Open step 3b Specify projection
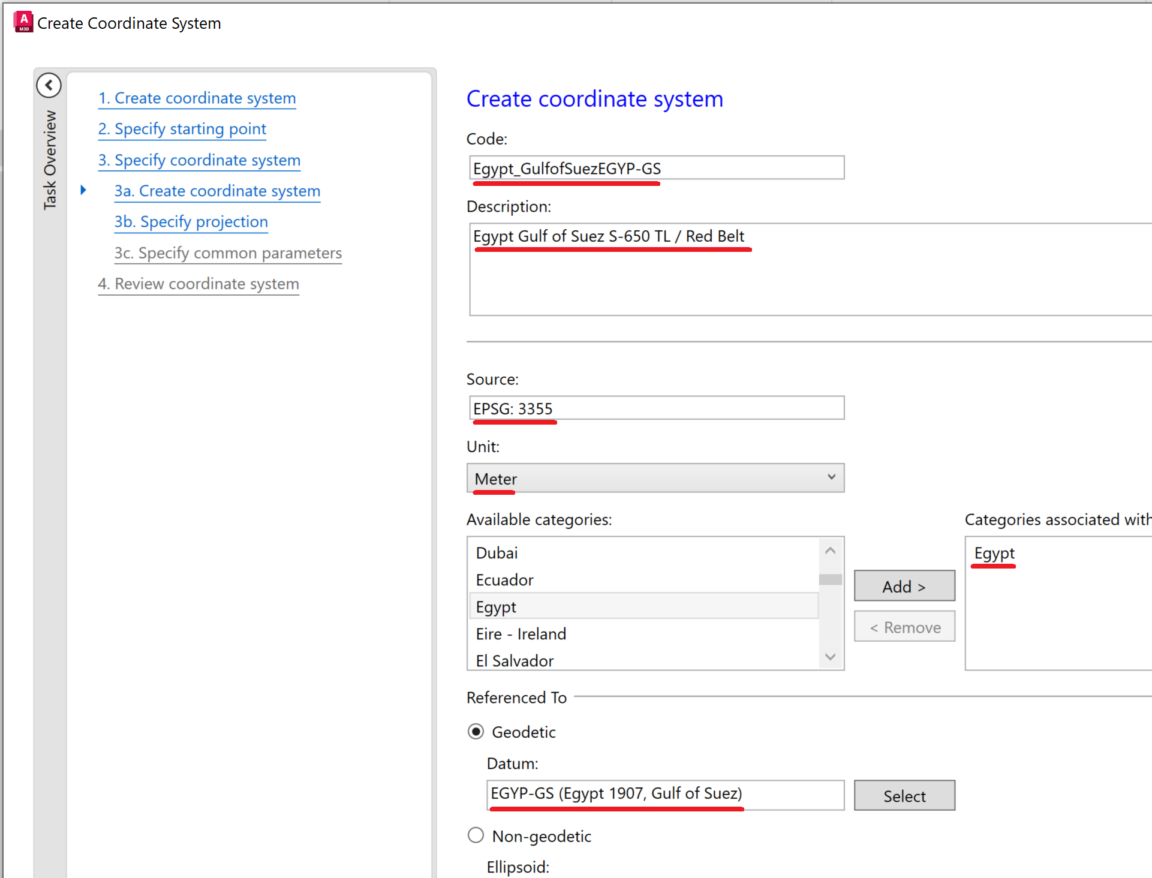The width and height of the screenshot is (1152, 878). click(x=190, y=221)
